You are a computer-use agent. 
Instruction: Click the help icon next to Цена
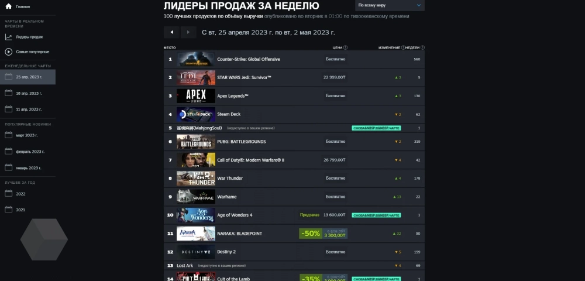346,48
